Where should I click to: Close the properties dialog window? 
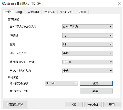coord(119,4)
